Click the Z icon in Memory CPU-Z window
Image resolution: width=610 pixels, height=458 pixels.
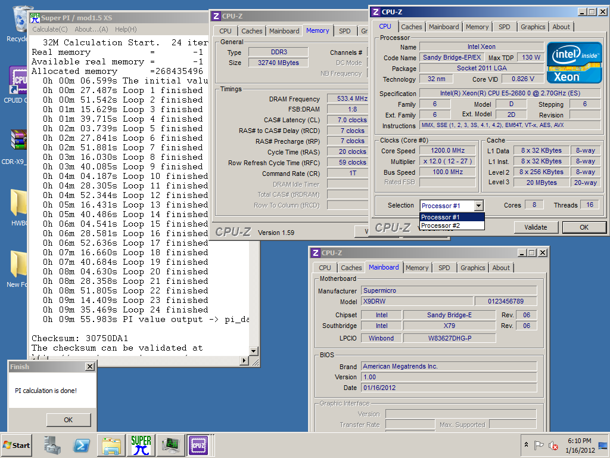coord(216,16)
